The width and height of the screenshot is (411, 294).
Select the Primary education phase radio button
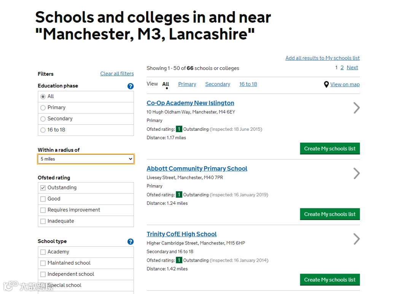click(43, 108)
